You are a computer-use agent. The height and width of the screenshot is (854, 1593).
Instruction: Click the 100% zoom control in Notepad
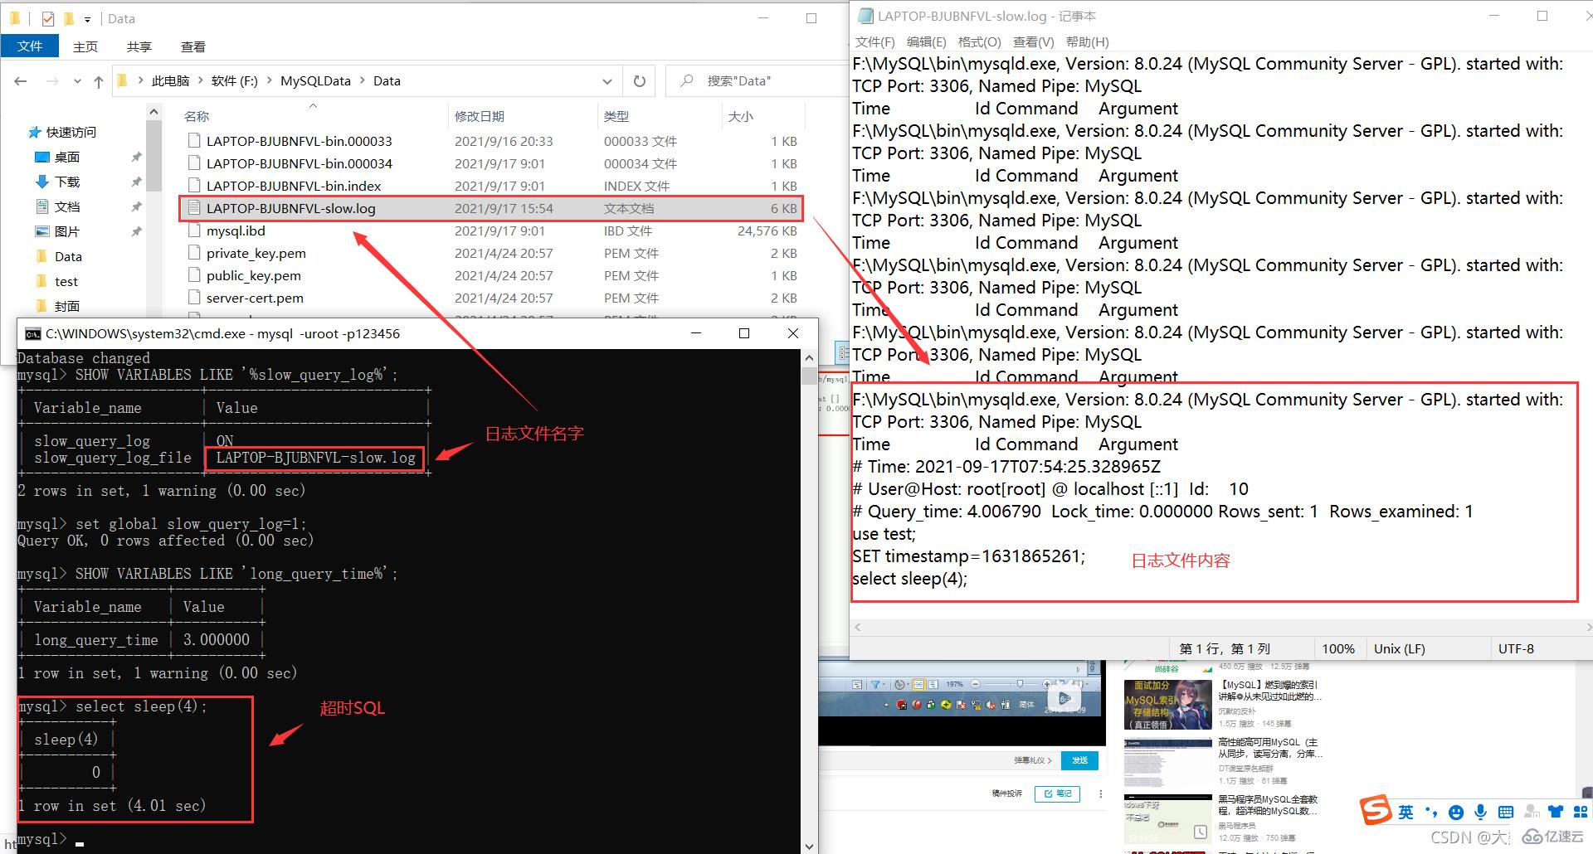point(1338,648)
